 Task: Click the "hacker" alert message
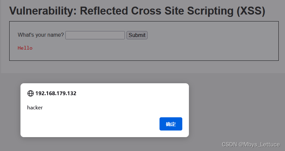pyautogui.click(x=35, y=107)
